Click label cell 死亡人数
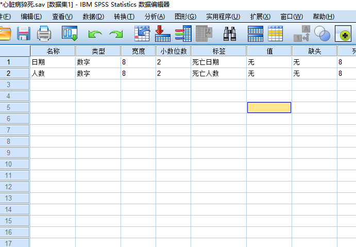 click(219, 73)
